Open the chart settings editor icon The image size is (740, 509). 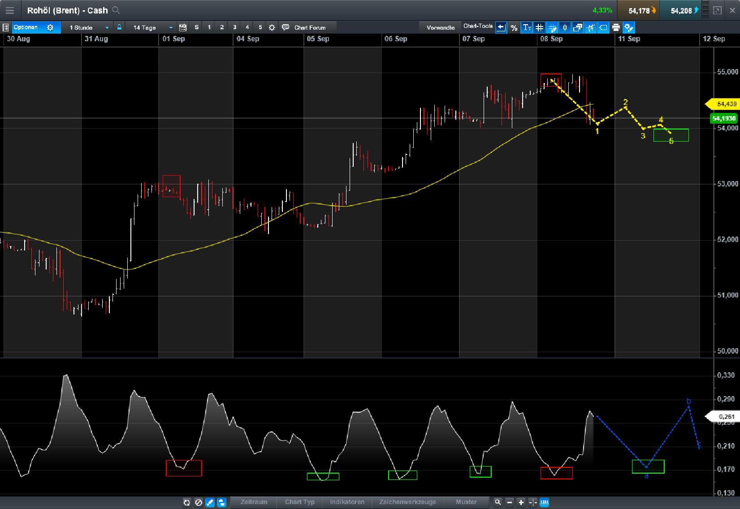click(629, 27)
